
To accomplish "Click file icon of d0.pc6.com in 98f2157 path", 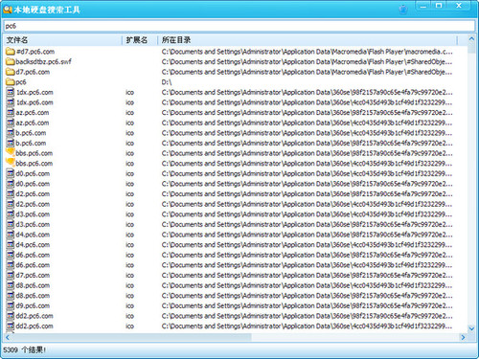I will 11,184.
